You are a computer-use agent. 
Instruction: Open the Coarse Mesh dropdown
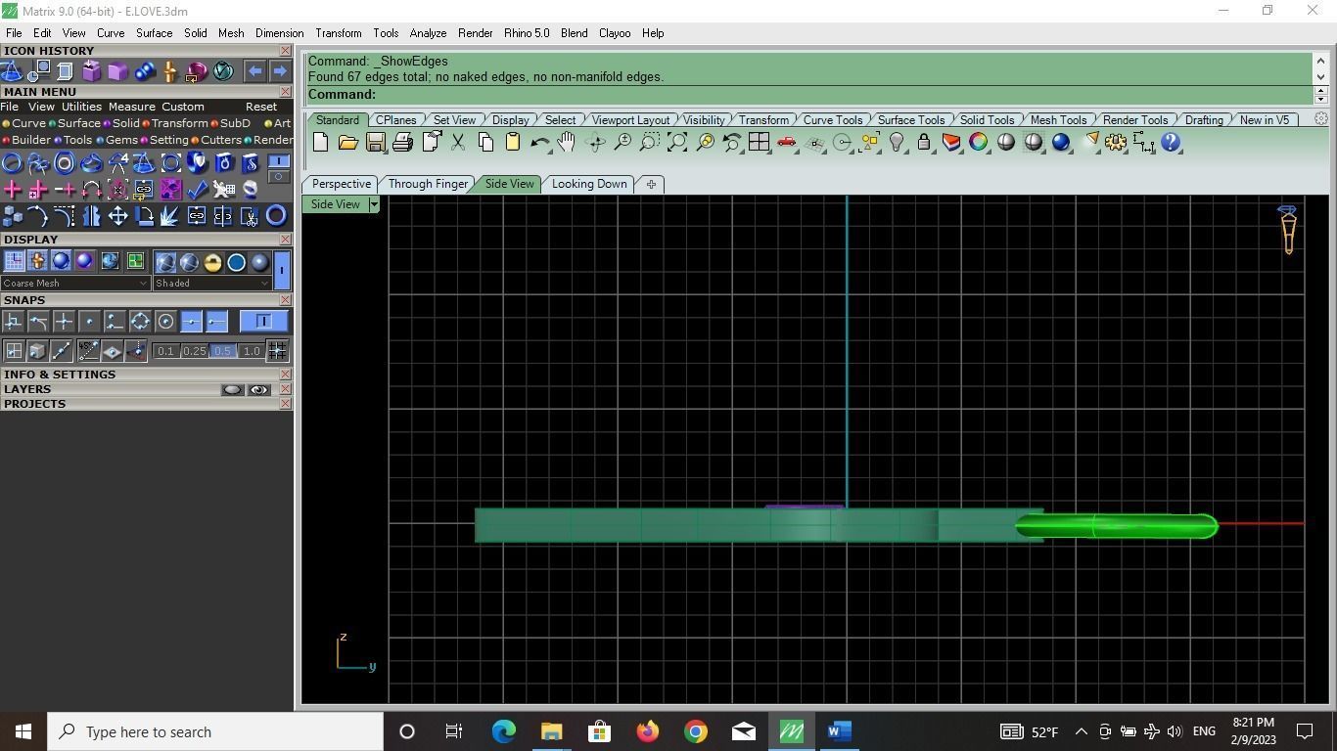coord(75,284)
